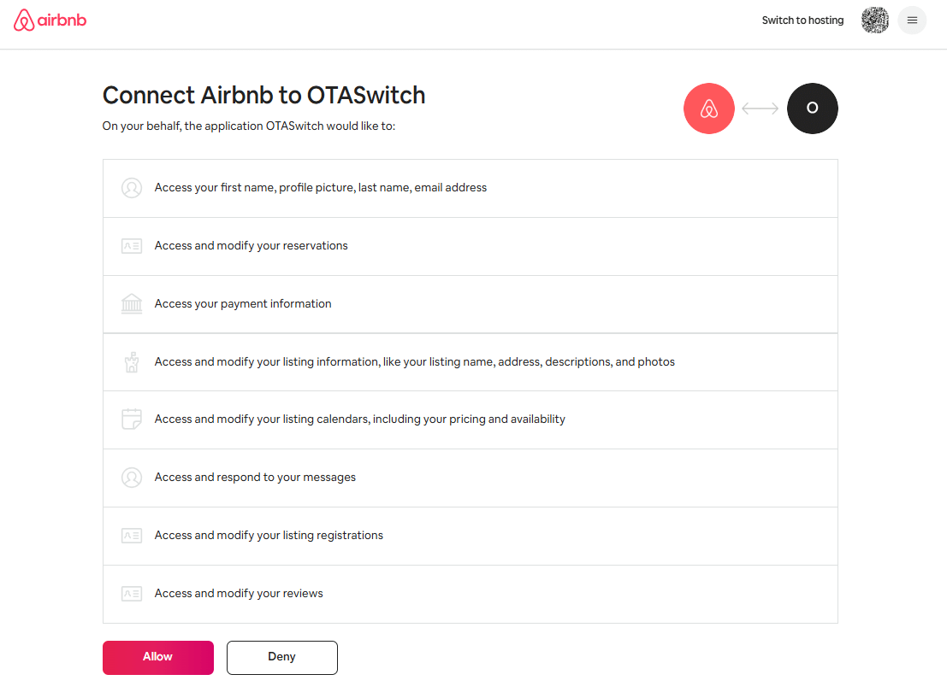This screenshot has width=947, height=698.
Task: Click the Connect Airbnb to OTASwitch heading
Action: coord(264,96)
